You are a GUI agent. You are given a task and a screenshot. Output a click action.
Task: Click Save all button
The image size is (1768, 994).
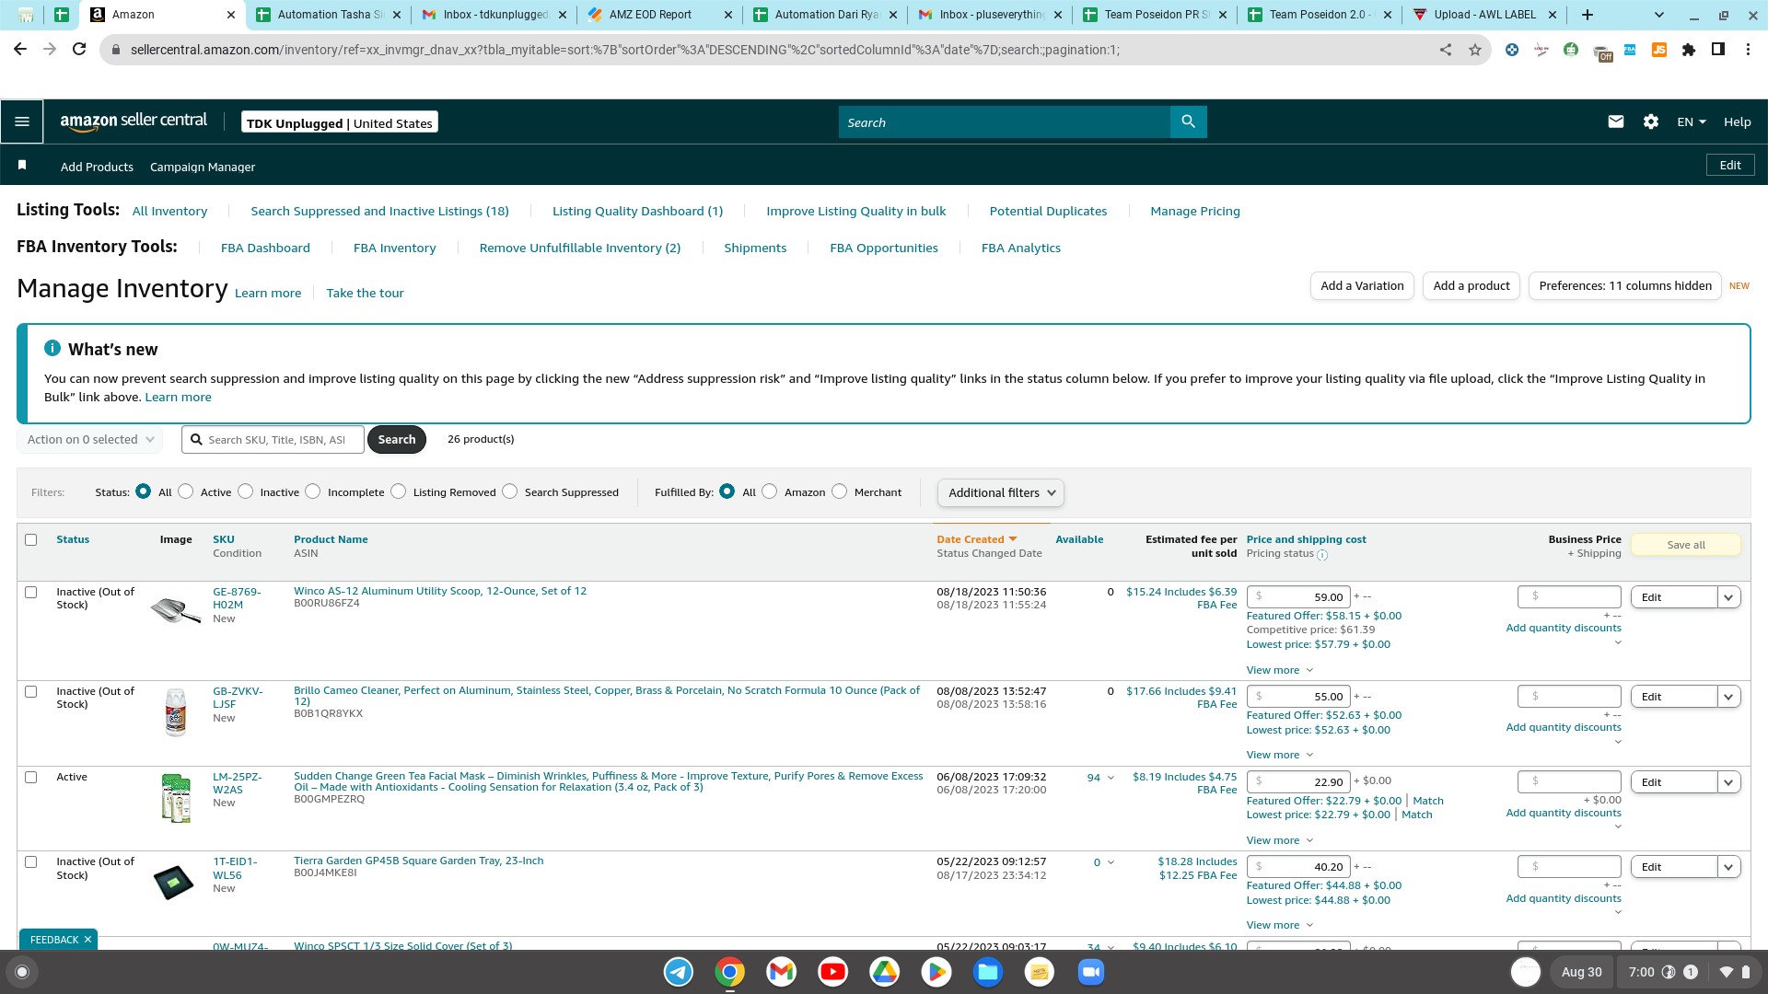point(1686,545)
